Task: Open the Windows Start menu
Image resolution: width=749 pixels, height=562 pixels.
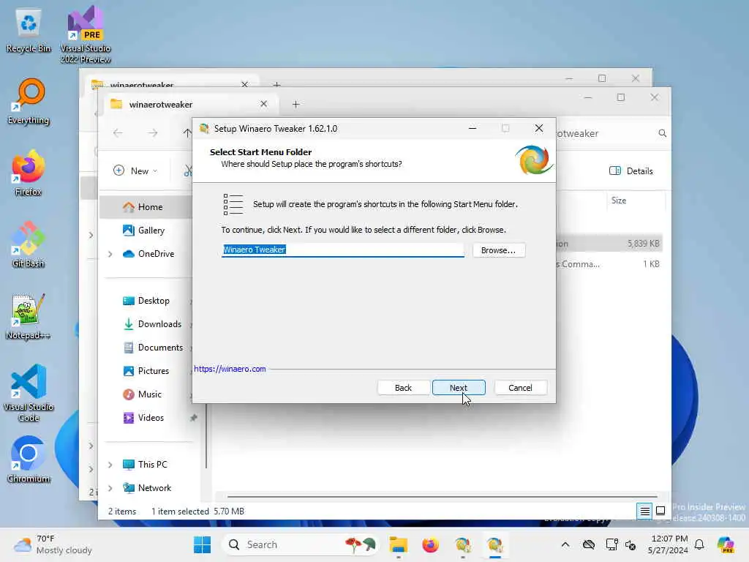Action: coord(202,544)
